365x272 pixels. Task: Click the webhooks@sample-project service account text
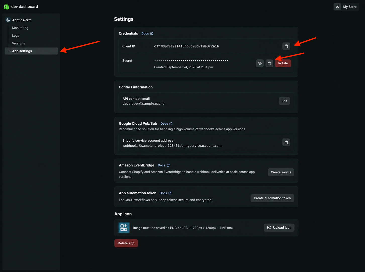172,146
